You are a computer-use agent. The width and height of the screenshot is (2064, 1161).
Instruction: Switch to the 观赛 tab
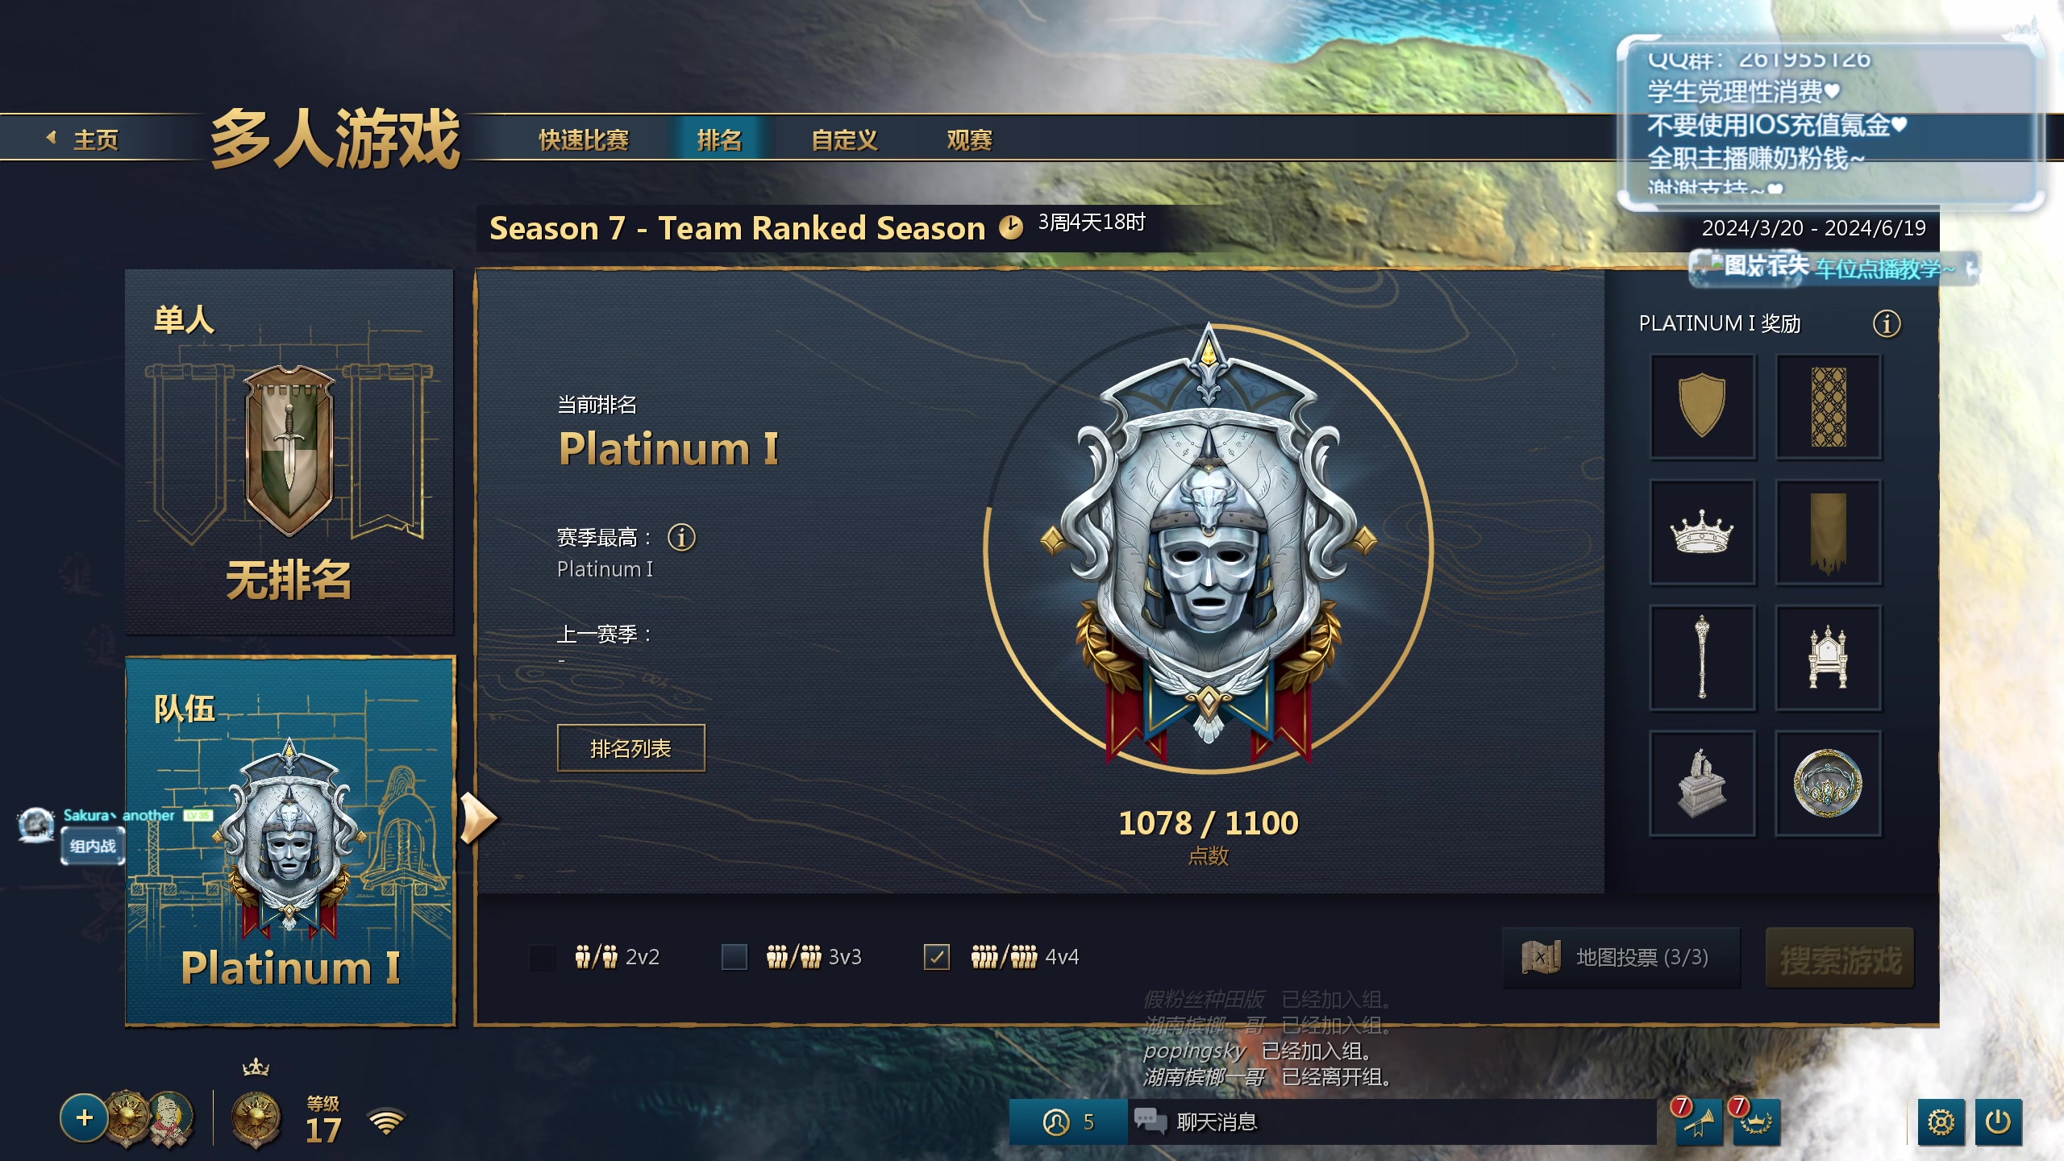click(969, 139)
